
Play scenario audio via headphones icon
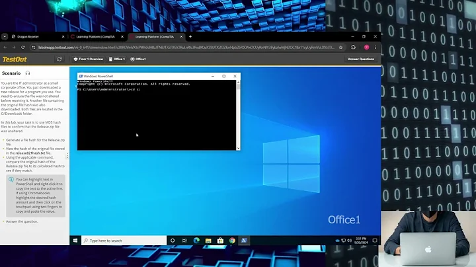(x=28, y=73)
